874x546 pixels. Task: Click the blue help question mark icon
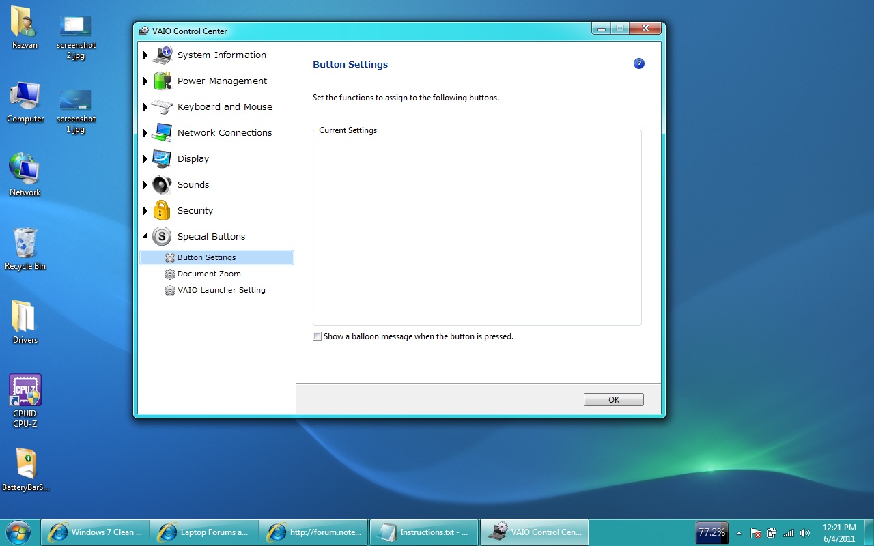click(x=639, y=63)
